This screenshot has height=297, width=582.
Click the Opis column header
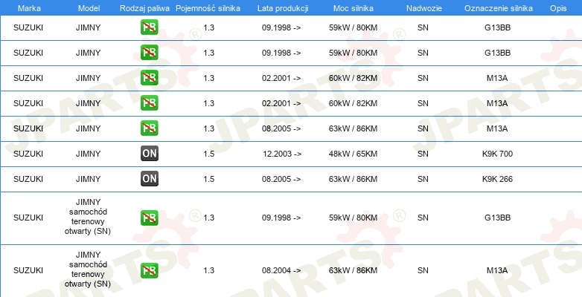[558, 8]
